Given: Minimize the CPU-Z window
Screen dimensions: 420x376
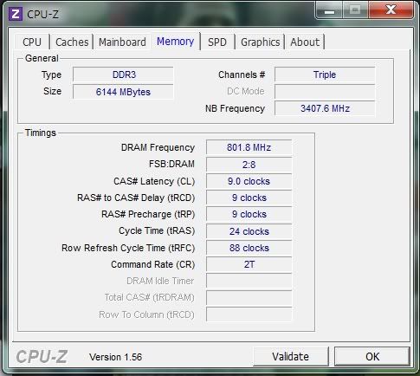Looking at the screenshot, I should pyautogui.click(x=329, y=10).
